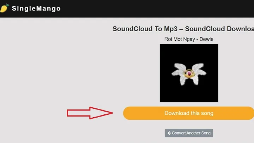Image resolution: width=254 pixels, height=143 pixels.
Task: Click the 'SoundCloud Downloa' heading portion
Action: [x=219, y=29]
